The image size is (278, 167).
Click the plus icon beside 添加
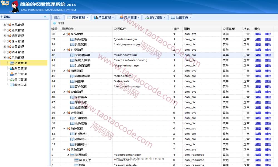(x=54, y=23)
